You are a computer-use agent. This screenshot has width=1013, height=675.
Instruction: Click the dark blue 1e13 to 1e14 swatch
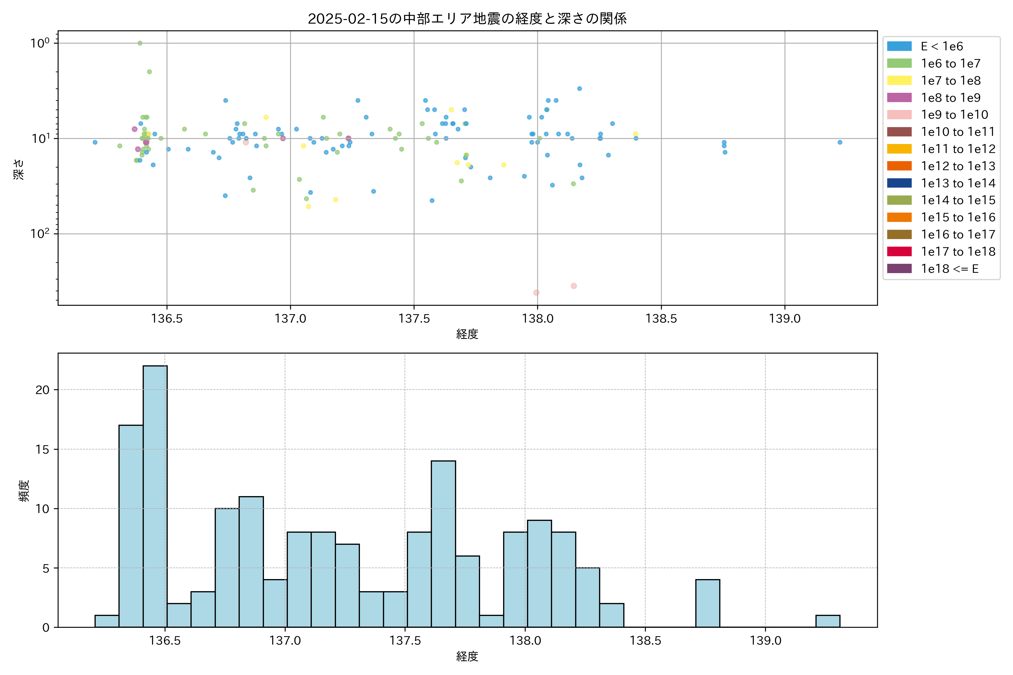pyautogui.click(x=899, y=183)
